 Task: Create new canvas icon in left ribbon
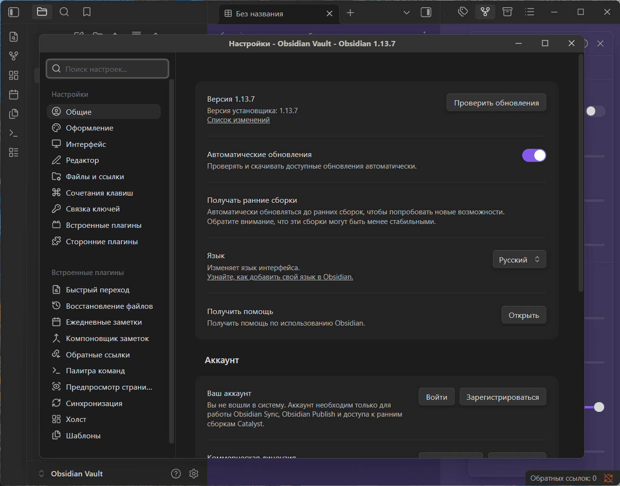coord(13,75)
